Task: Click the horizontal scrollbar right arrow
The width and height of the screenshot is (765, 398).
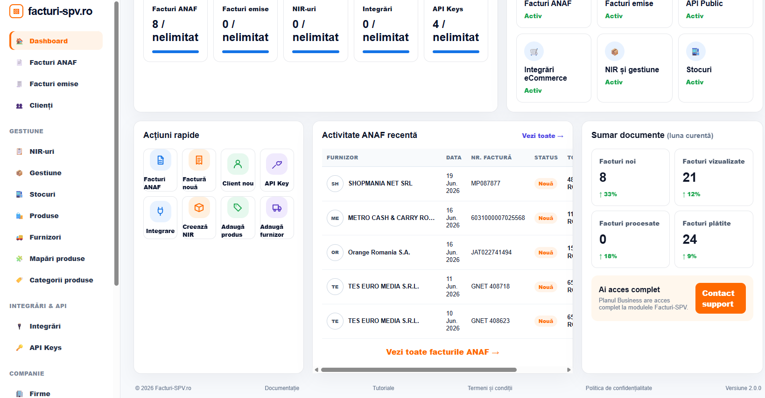Action: click(x=568, y=370)
